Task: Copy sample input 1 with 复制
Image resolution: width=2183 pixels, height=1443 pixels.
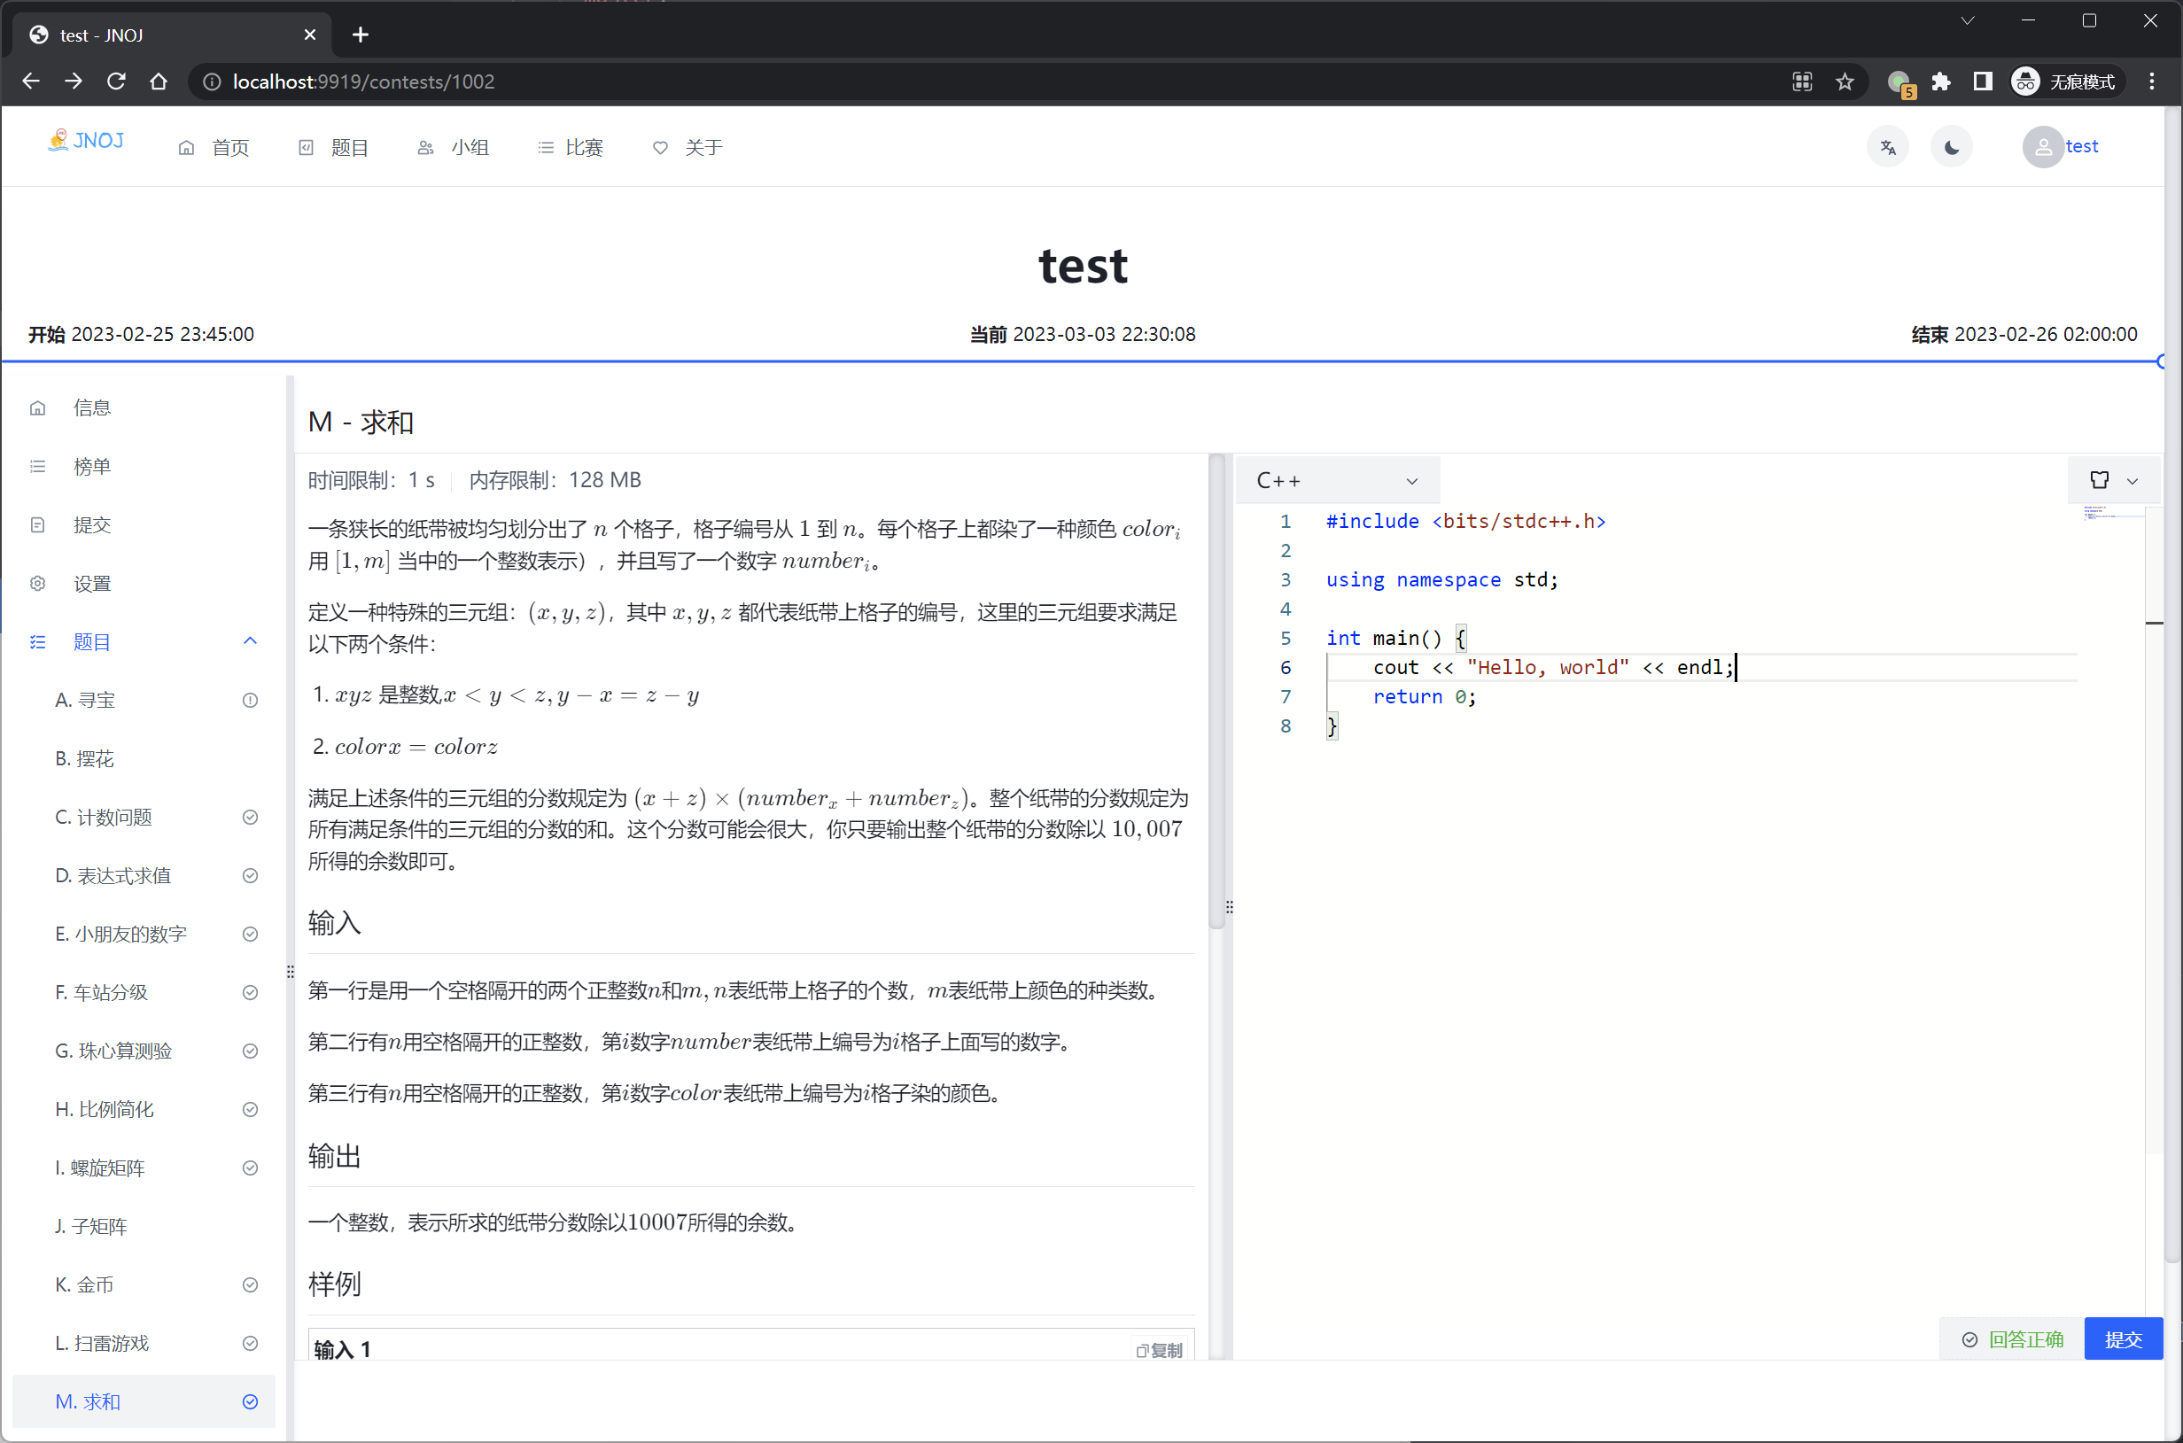Action: (1160, 1350)
